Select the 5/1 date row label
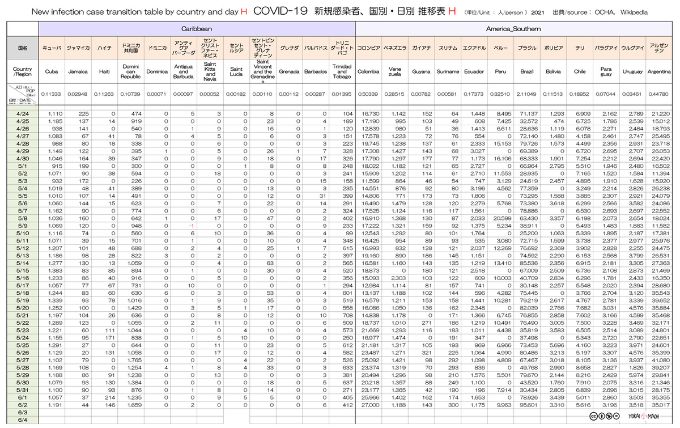Viewport: 680px width, 428px height. coord(23,166)
